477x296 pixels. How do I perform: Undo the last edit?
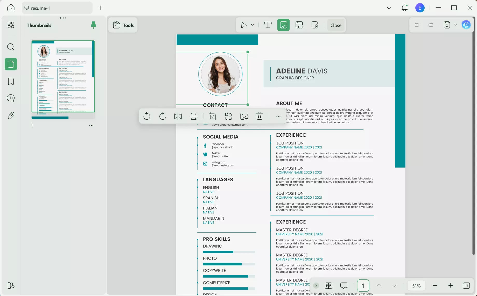[417, 25]
